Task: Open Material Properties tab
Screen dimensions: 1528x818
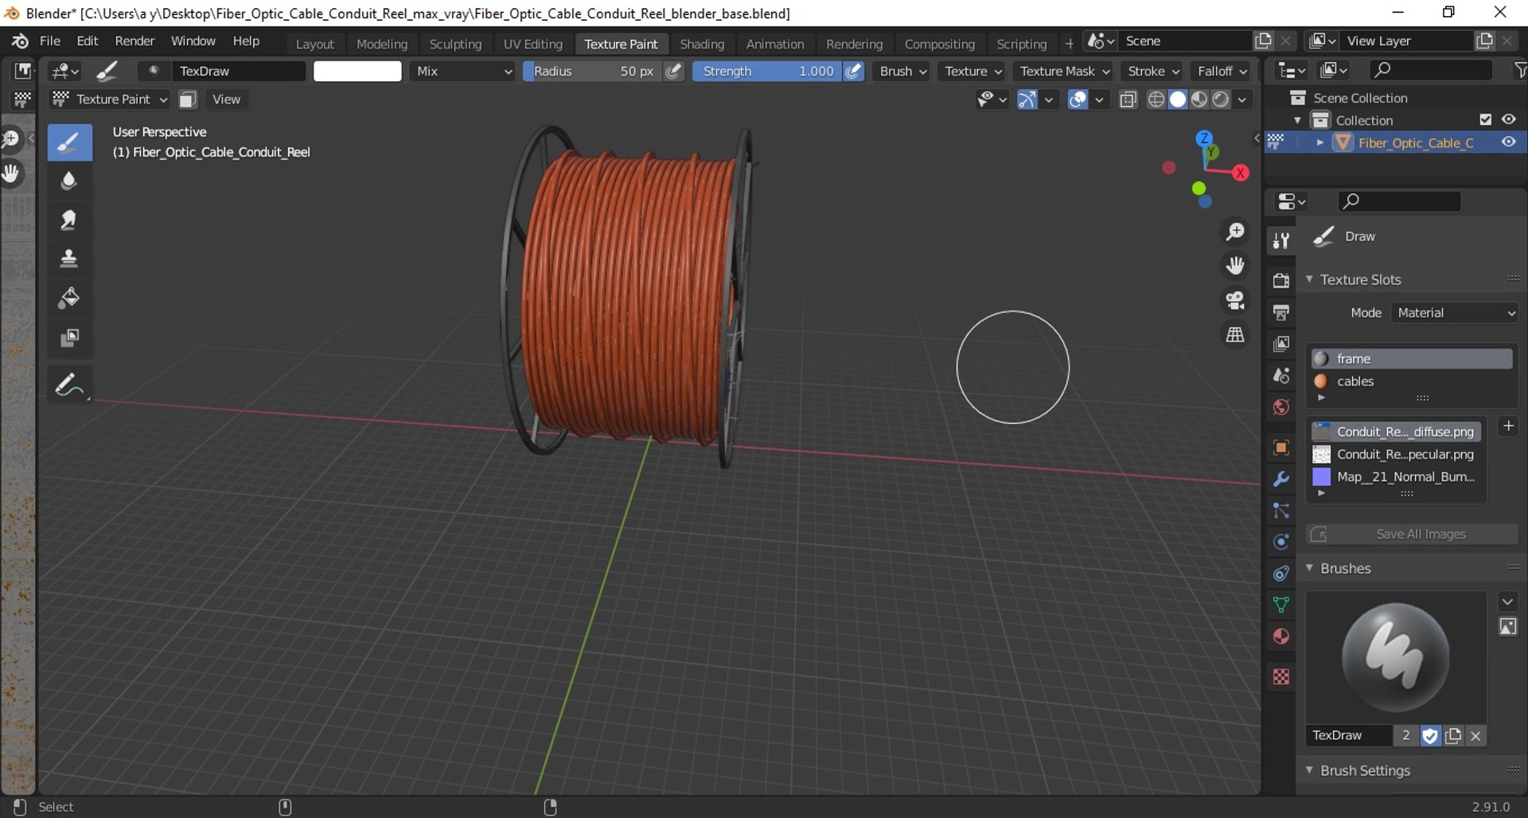Action: (x=1280, y=637)
